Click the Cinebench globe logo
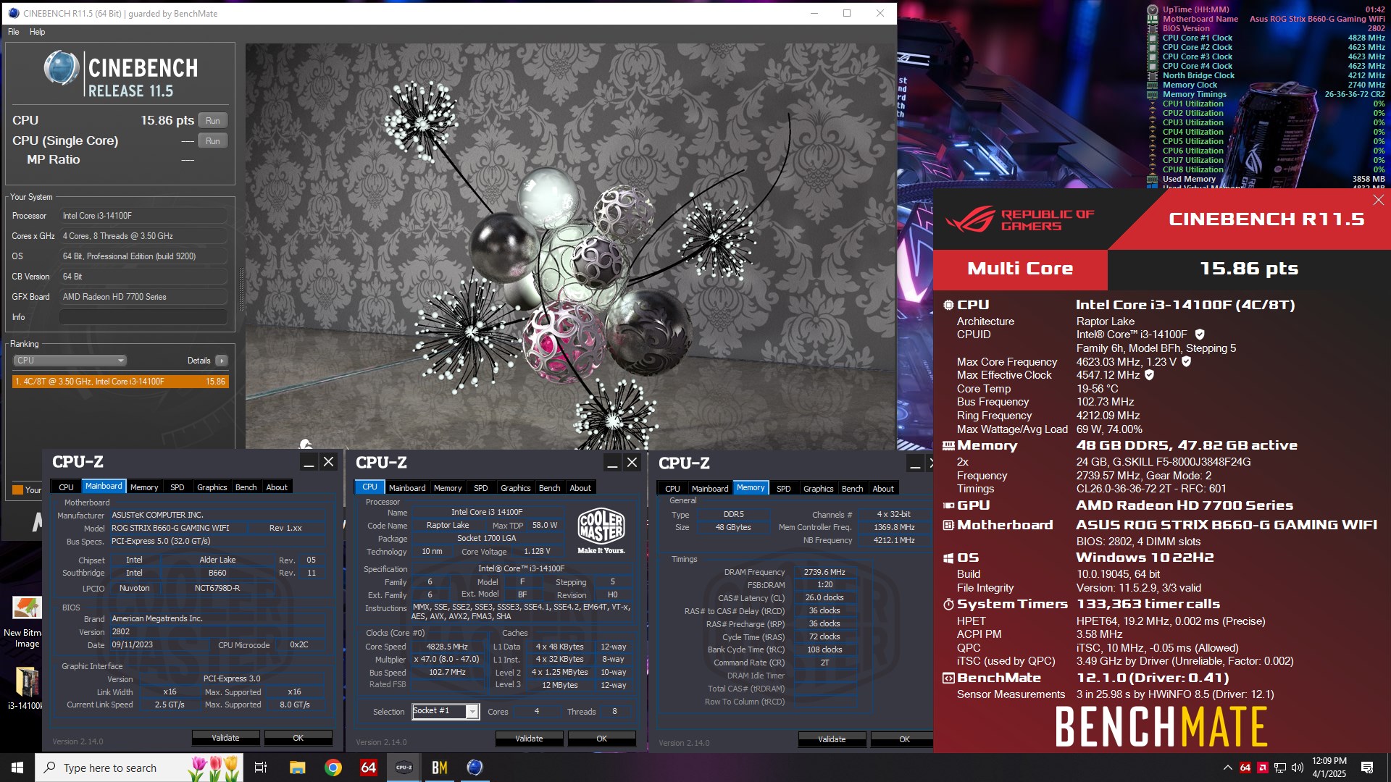 62,69
